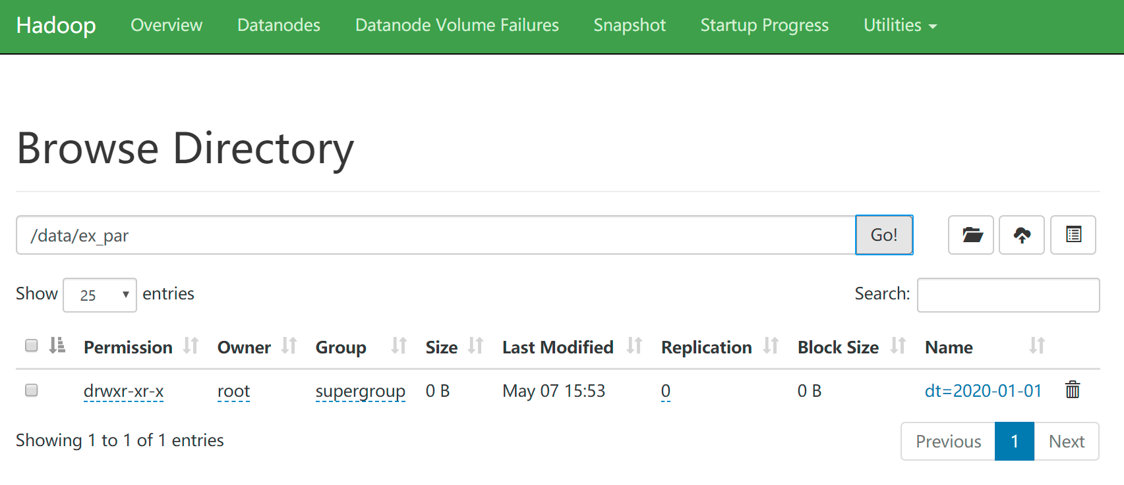
Task: Click the Go! button
Action: (884, 235)
